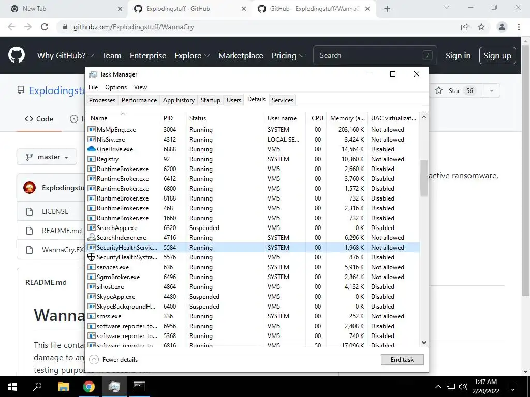Switch to the Services tab
This screenshot has width=530, height=397.
[283, 100]
